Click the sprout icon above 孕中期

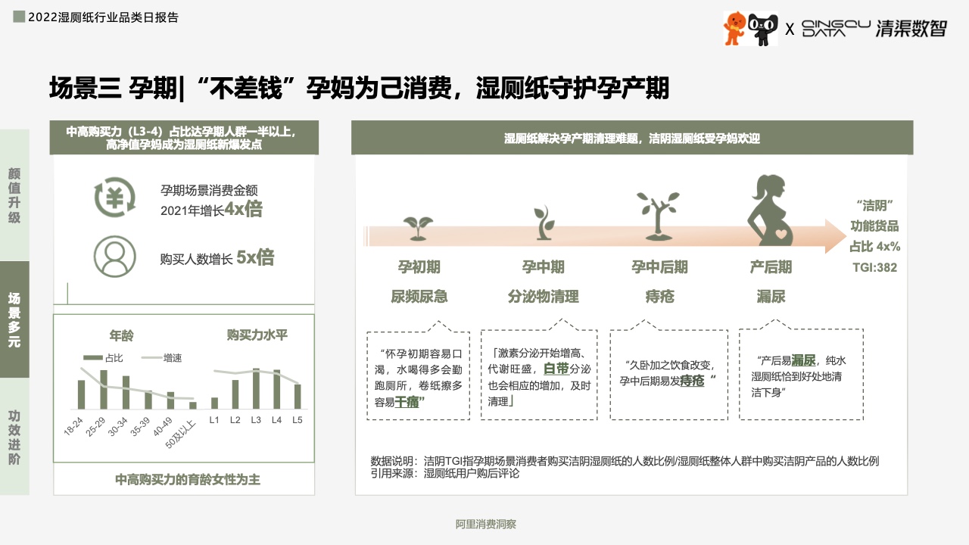541,223
